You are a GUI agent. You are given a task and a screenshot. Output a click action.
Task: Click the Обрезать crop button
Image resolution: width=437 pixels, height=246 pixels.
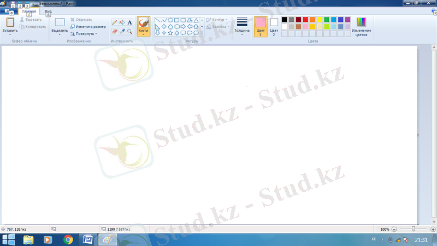pyautogui.click(x=81, y=20)
